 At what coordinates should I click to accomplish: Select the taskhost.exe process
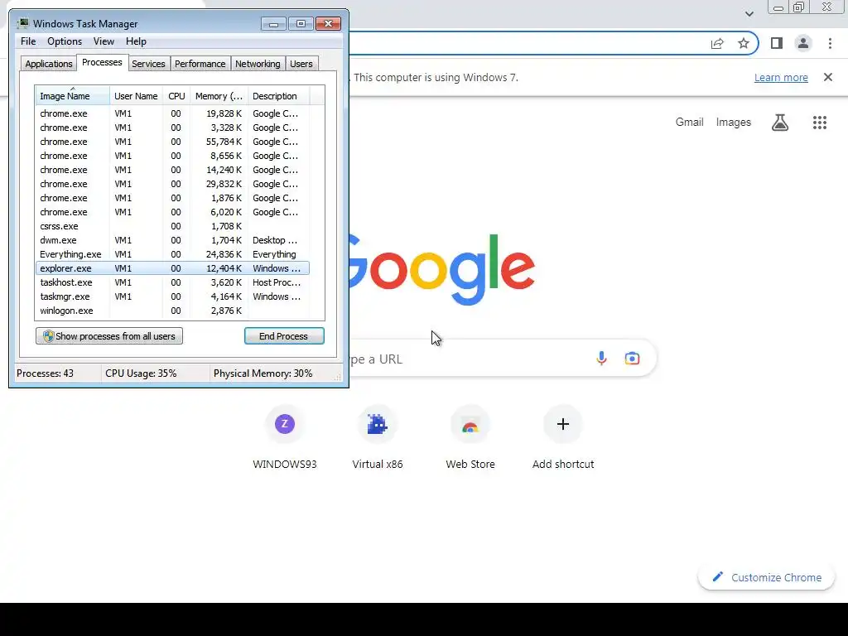(x=172, y=282)
